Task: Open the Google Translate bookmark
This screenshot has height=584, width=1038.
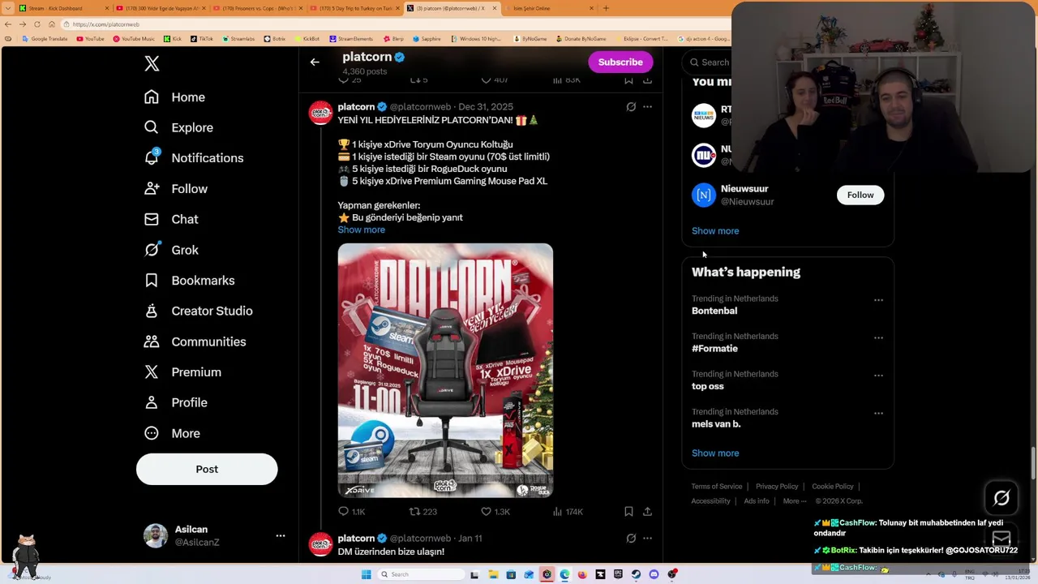Action: pyautogui.click(x=45, y=39)
